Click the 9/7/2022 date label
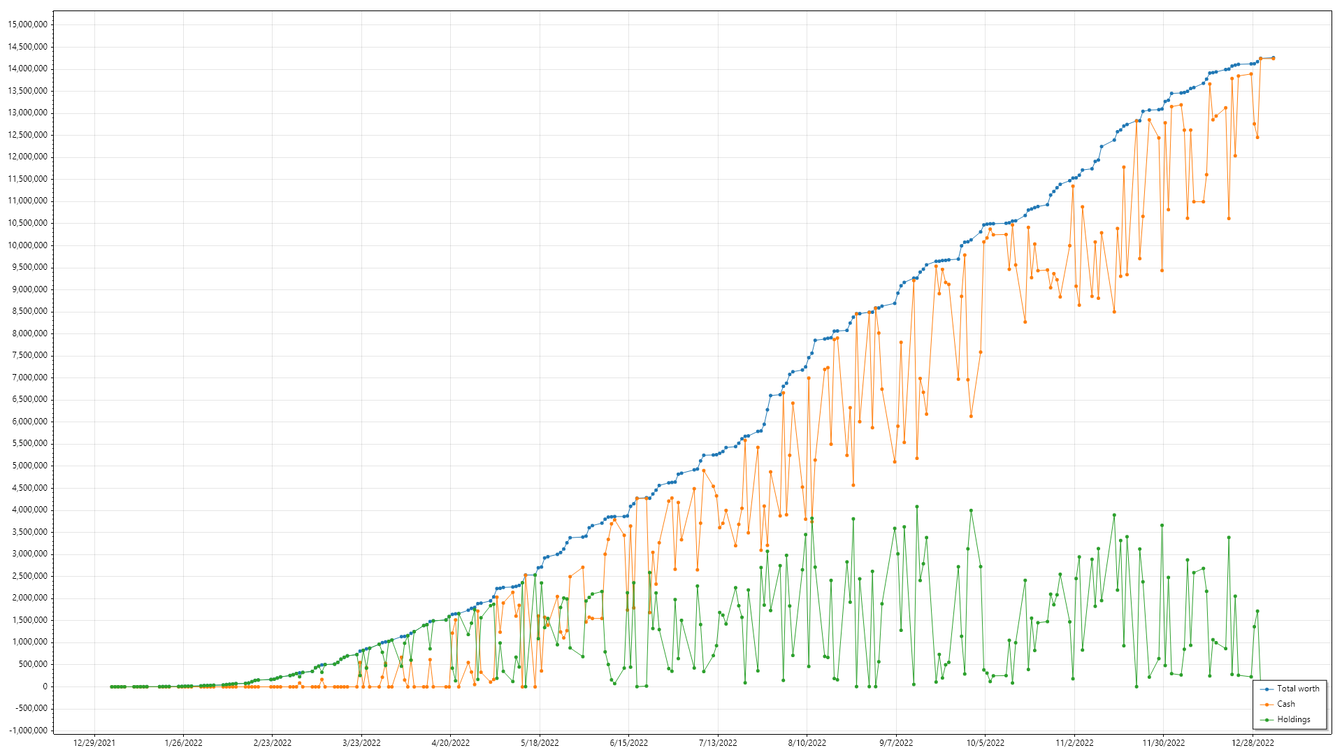 click(x=896, y=743)
